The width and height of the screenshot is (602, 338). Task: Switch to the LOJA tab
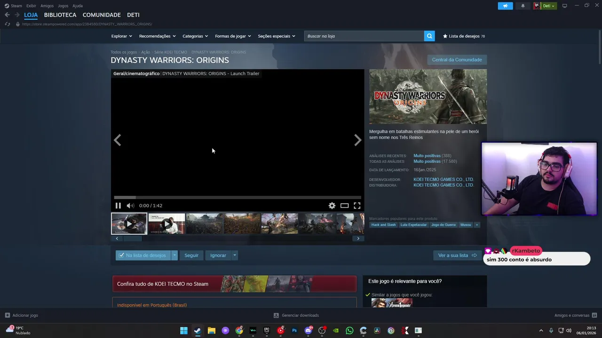pos(31,15)
